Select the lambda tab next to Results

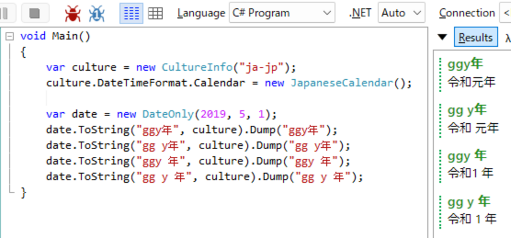(508, 38)
